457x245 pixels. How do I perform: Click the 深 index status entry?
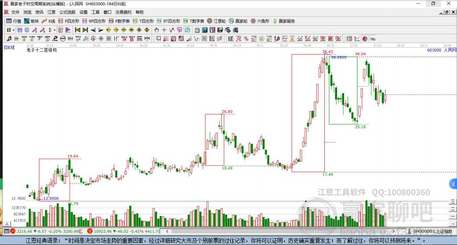tap(123, 231)
